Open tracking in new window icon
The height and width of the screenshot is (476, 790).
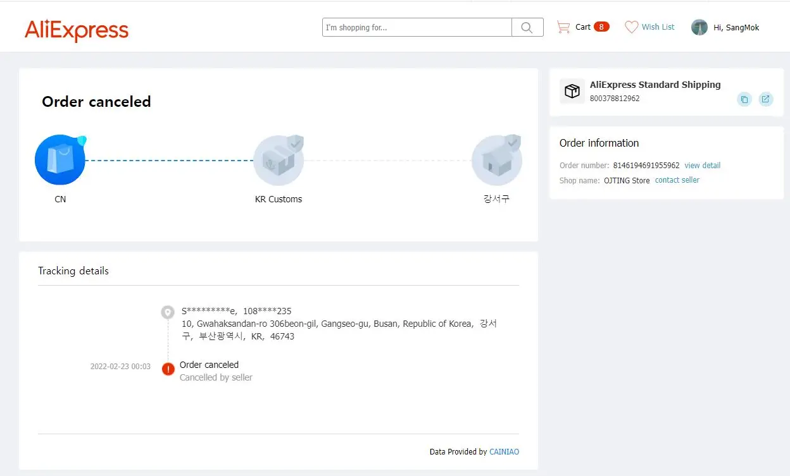tap(766, 99)
